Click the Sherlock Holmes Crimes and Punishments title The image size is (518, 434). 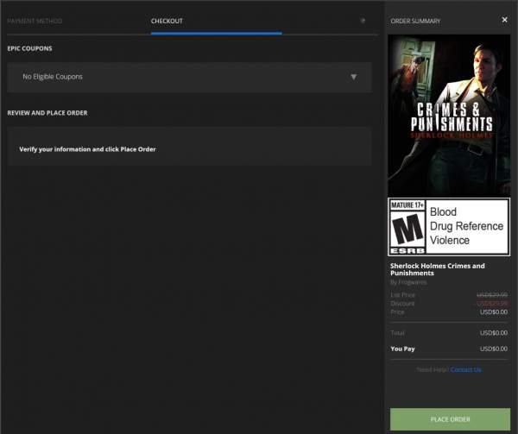438,269
